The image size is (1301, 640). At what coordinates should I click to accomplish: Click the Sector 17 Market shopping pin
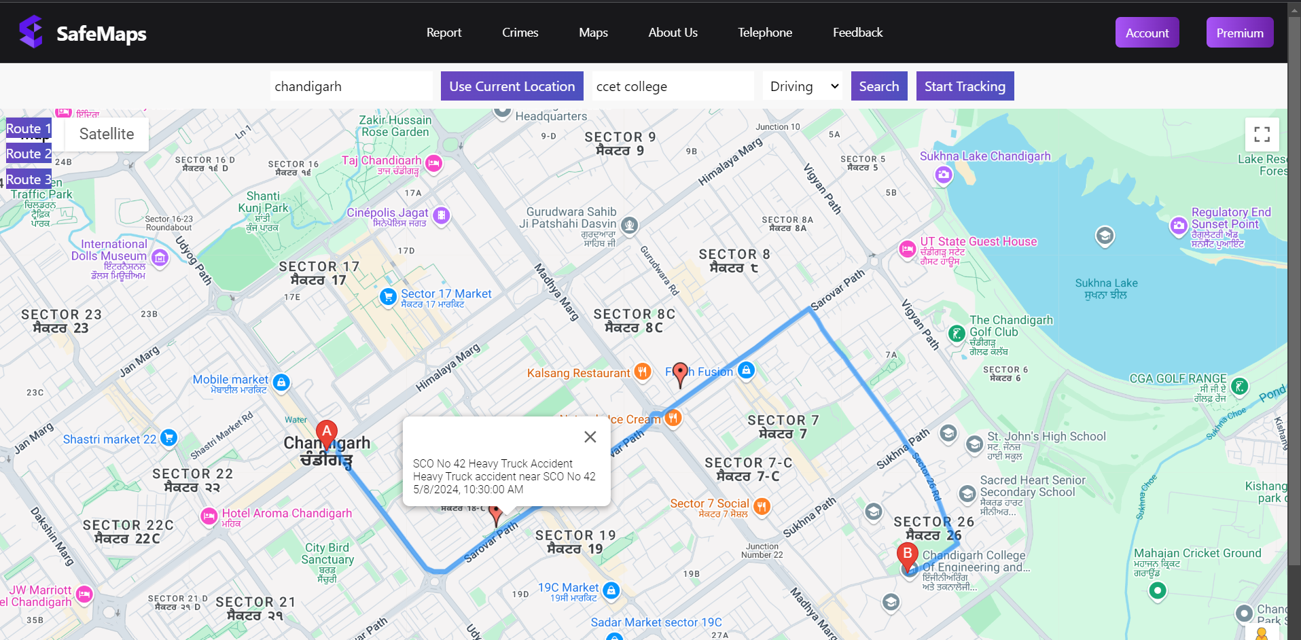(388, 297)
